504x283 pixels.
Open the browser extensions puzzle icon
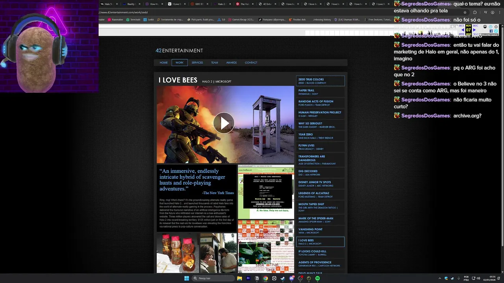pos(475,12)
